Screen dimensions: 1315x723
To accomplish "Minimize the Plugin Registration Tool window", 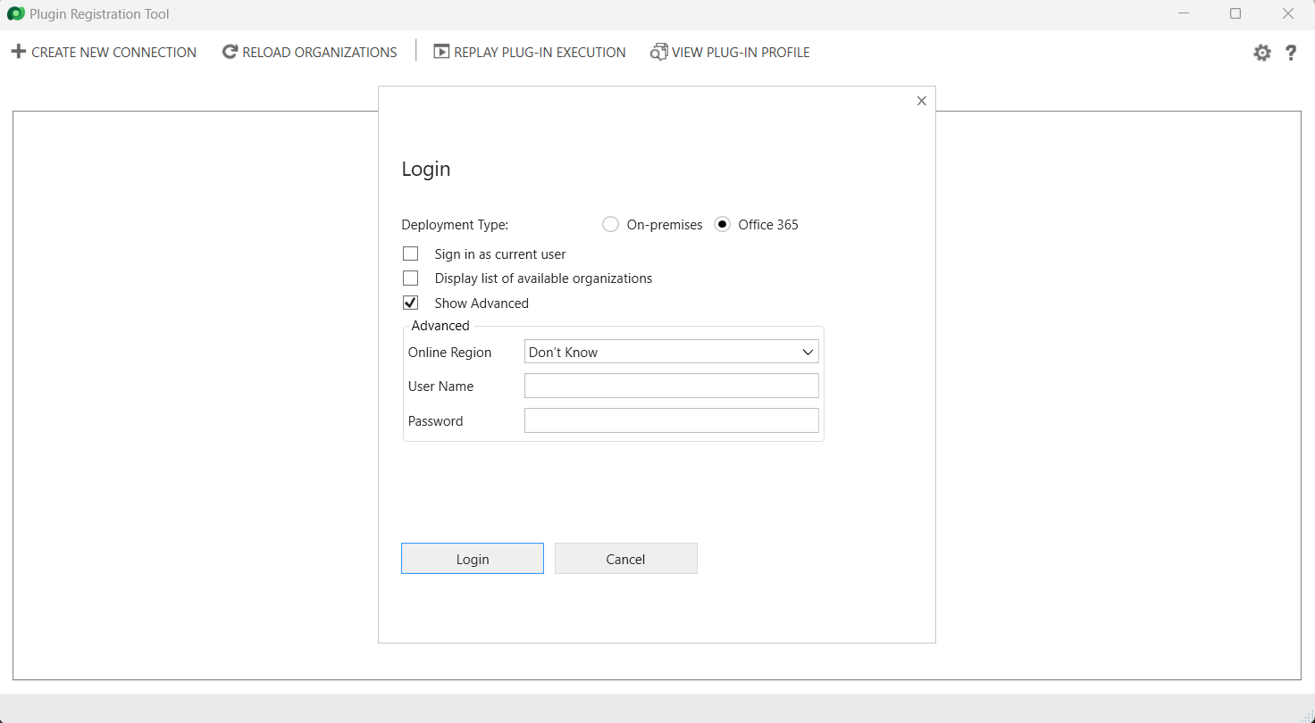I will point(1184,13).
